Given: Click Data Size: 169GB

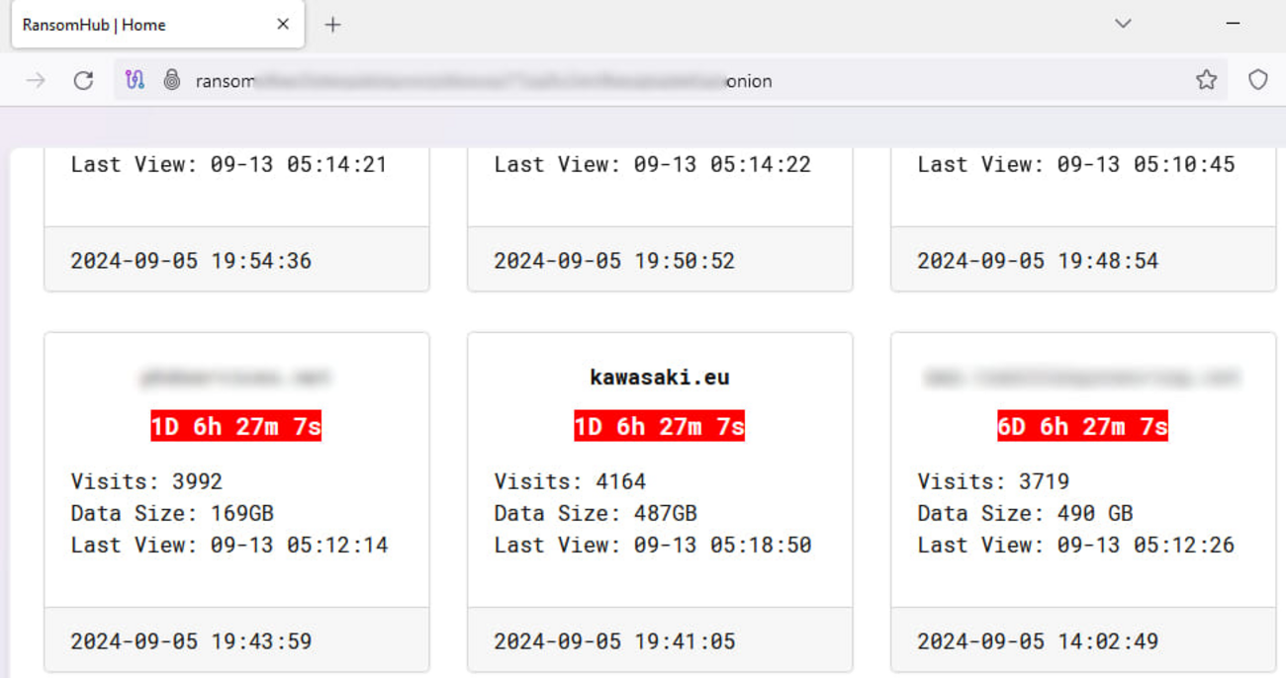Looking at the screenshot, I should [172, 513].
